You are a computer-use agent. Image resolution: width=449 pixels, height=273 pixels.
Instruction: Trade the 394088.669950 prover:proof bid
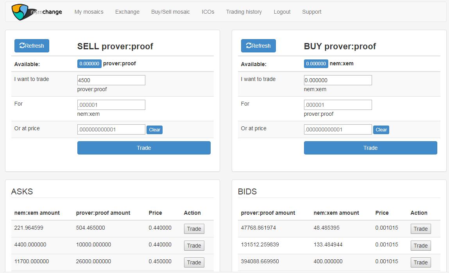tap(420, 262)
